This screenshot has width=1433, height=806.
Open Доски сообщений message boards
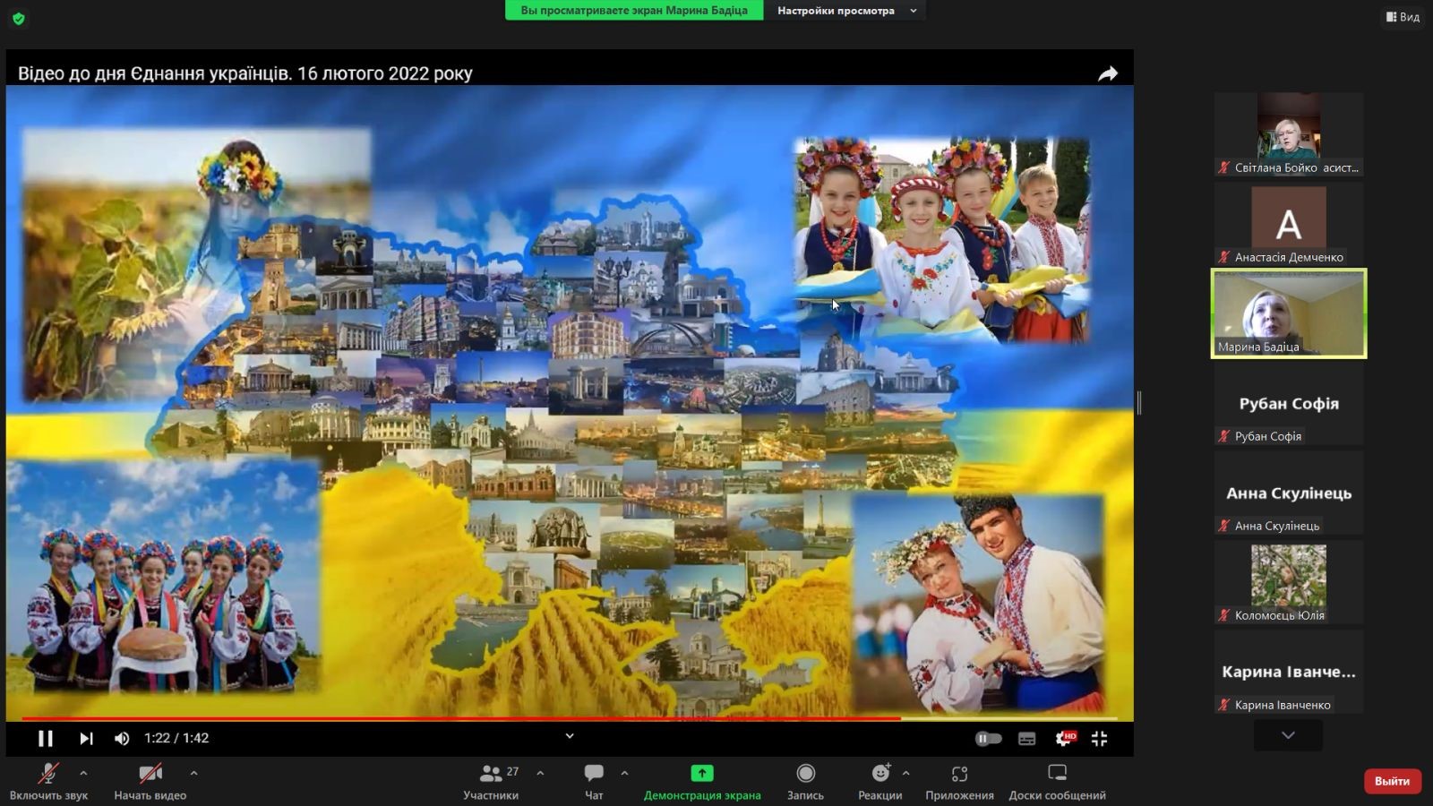(x=1059, y=780)
